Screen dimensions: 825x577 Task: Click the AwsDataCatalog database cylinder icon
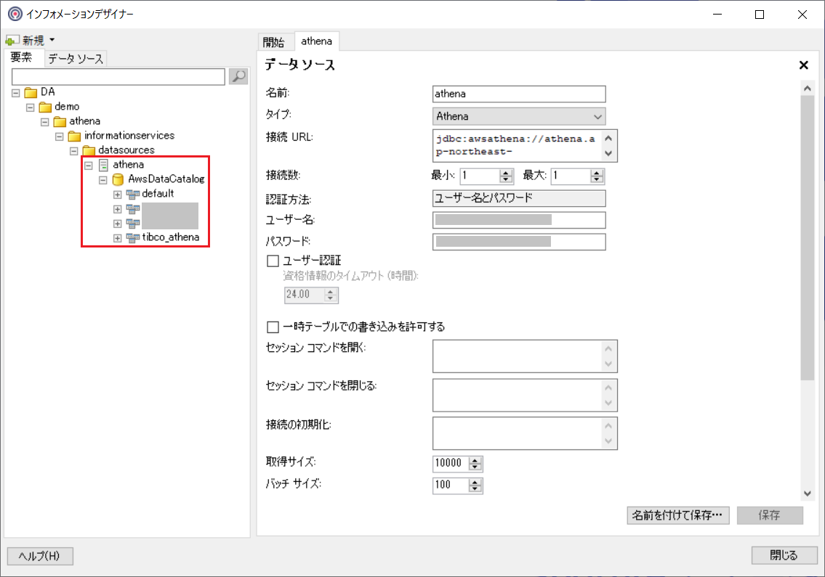coord(118,180)
